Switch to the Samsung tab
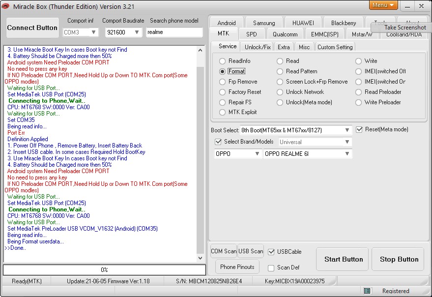Screen dimensions: 432x297 (264, 23)
